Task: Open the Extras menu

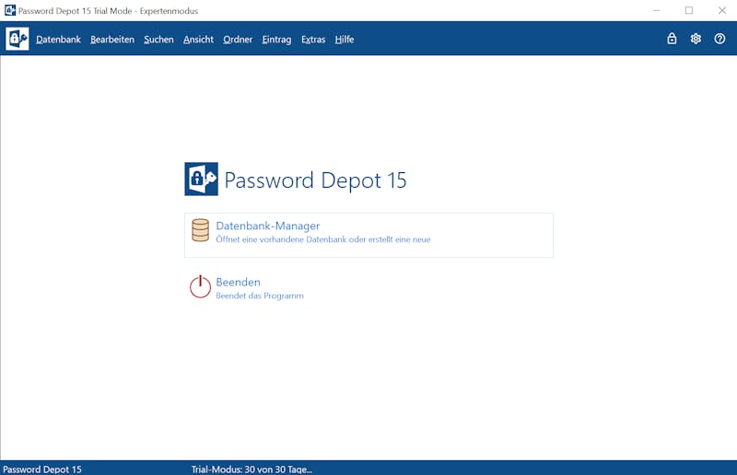Action: [313, 40]
